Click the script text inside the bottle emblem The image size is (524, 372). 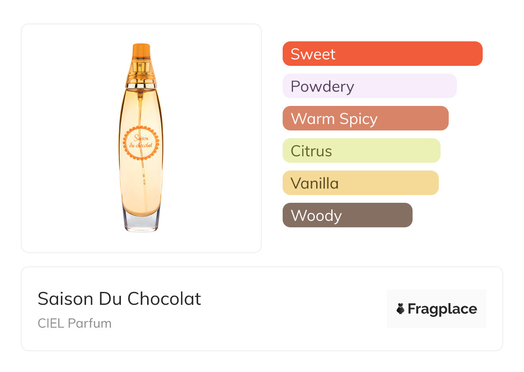(141, 142)
